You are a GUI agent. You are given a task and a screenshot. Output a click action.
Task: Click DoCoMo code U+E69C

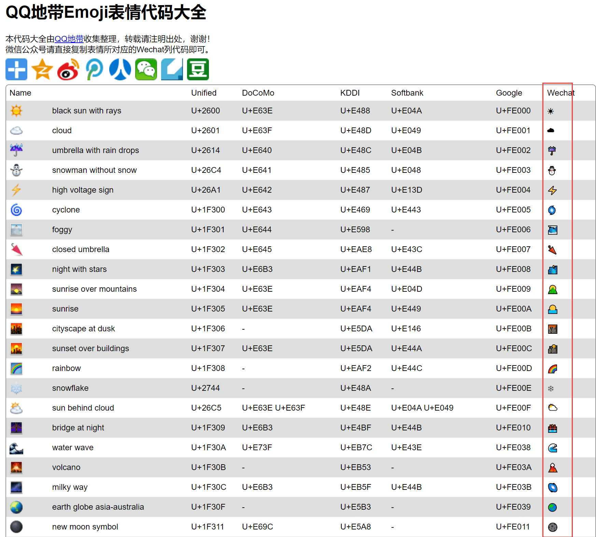point(257,527)
